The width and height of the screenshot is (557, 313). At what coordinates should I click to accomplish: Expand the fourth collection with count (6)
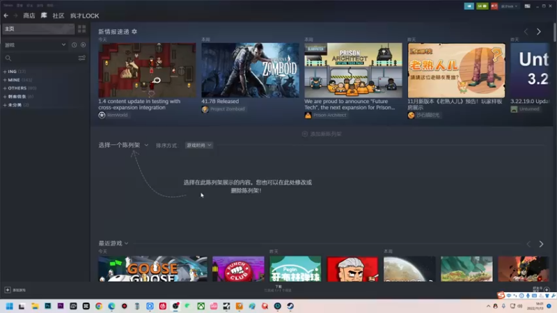tap(18, 96)
